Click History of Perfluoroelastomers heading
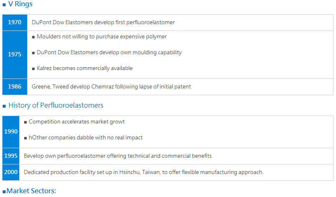The width and height of the screenshot is (336, 197). click(x=56, y=105)
